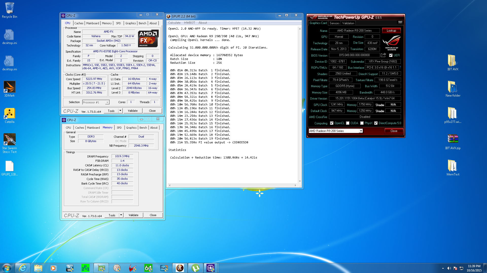Click Close in the top CPU-Z window
Screen dimensions: 487x273
point(152,111)
